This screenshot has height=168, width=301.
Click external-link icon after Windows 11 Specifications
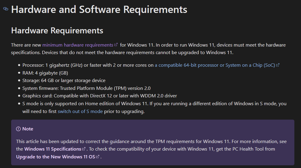(x=84, y=149)
